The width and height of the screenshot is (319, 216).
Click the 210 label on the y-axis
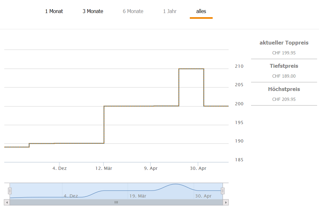coord(239,66)
